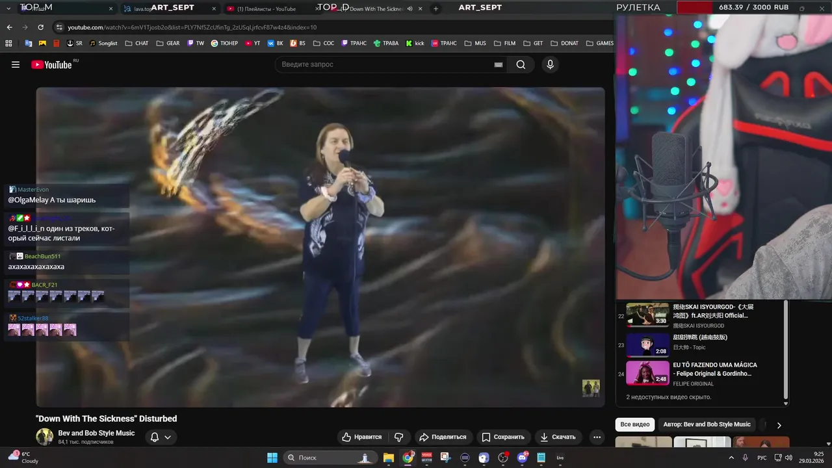Go back with the browser back arrow
This screenshot has height=468, width=832.
9,27
